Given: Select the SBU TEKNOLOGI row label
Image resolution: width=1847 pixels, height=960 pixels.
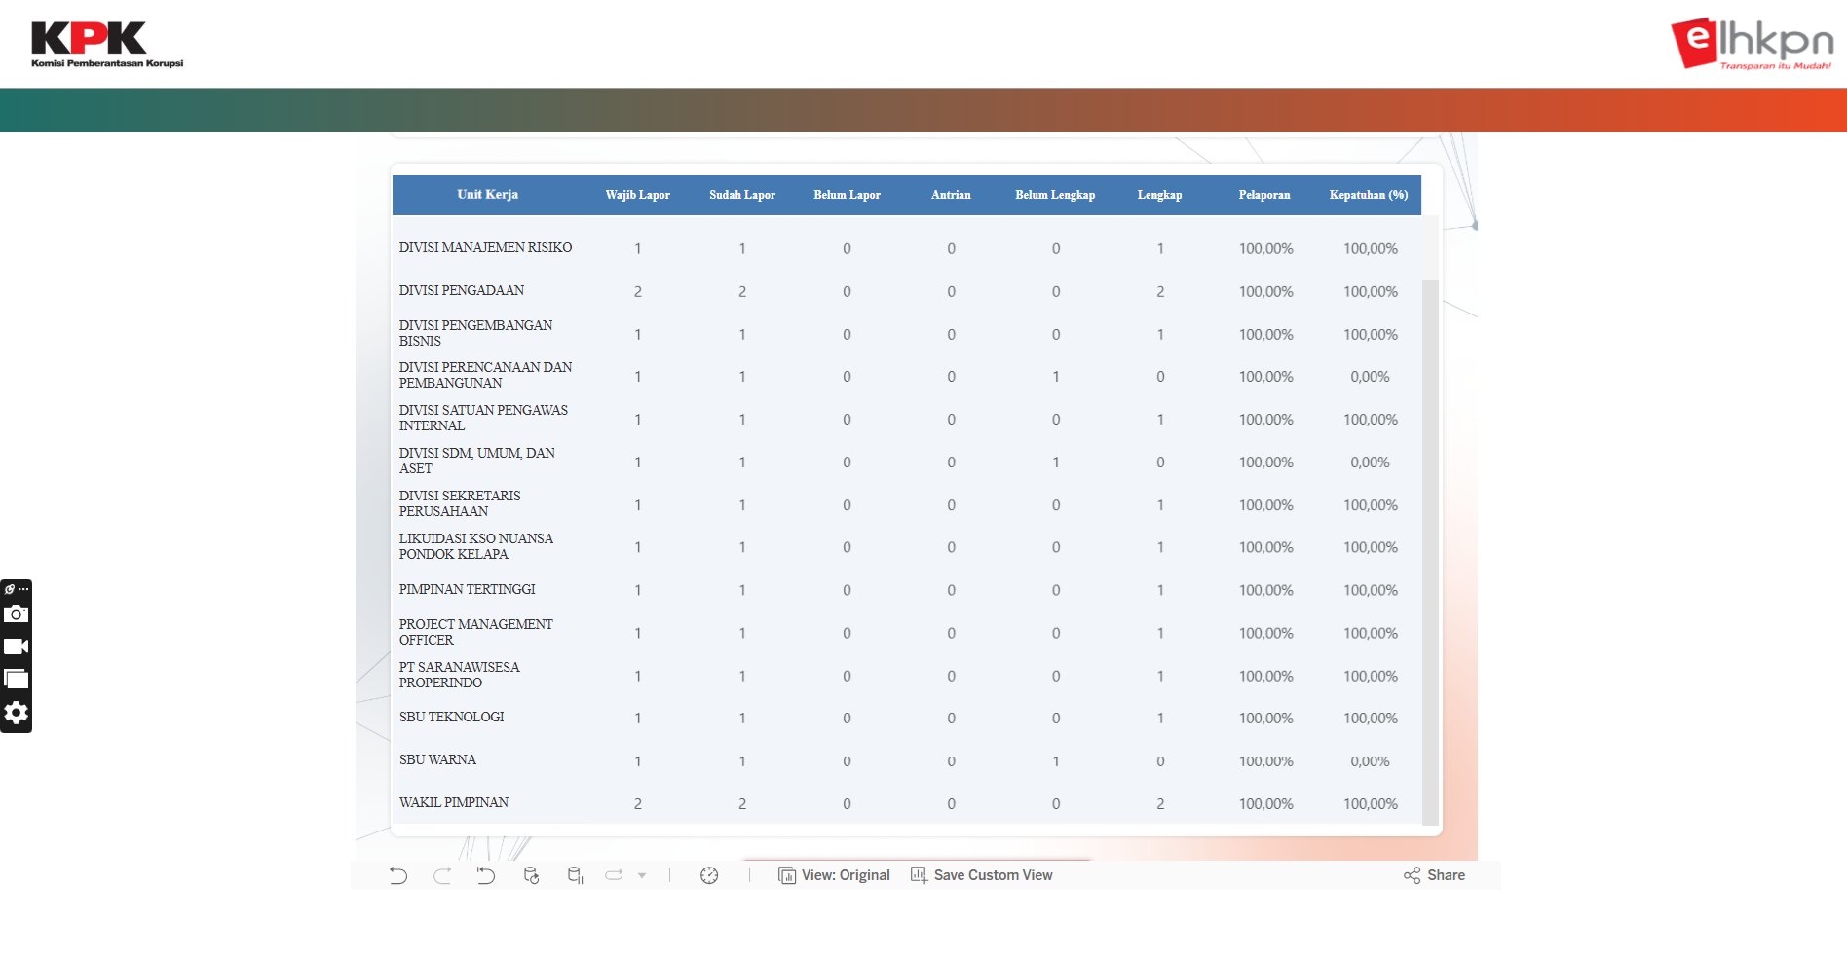Looking at the screenshot, I should point(452,717).
